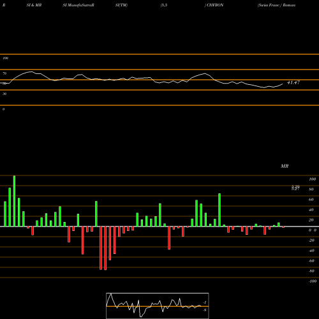Click the '0 0' zero-line label of the MR axis
Image resolution: width=319 pixels, height=319 pixels.
click(x=313, y=230)
